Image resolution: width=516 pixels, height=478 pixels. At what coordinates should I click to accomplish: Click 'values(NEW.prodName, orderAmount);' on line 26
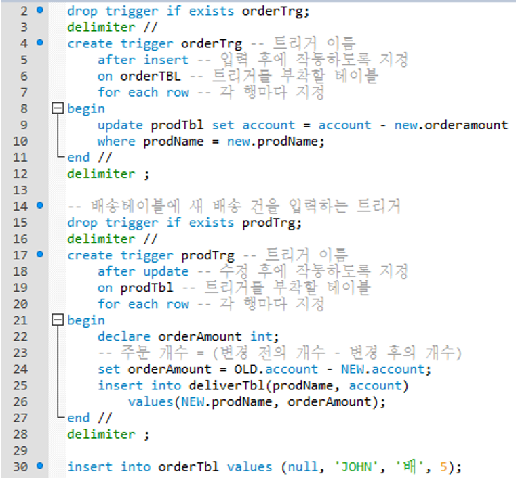pos(257,402)
